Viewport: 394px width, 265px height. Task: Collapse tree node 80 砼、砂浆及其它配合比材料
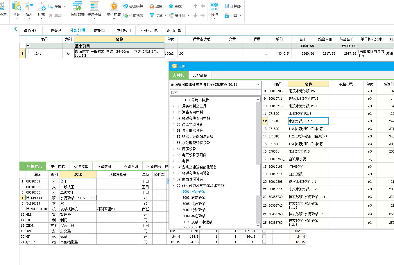coord(174,185)
